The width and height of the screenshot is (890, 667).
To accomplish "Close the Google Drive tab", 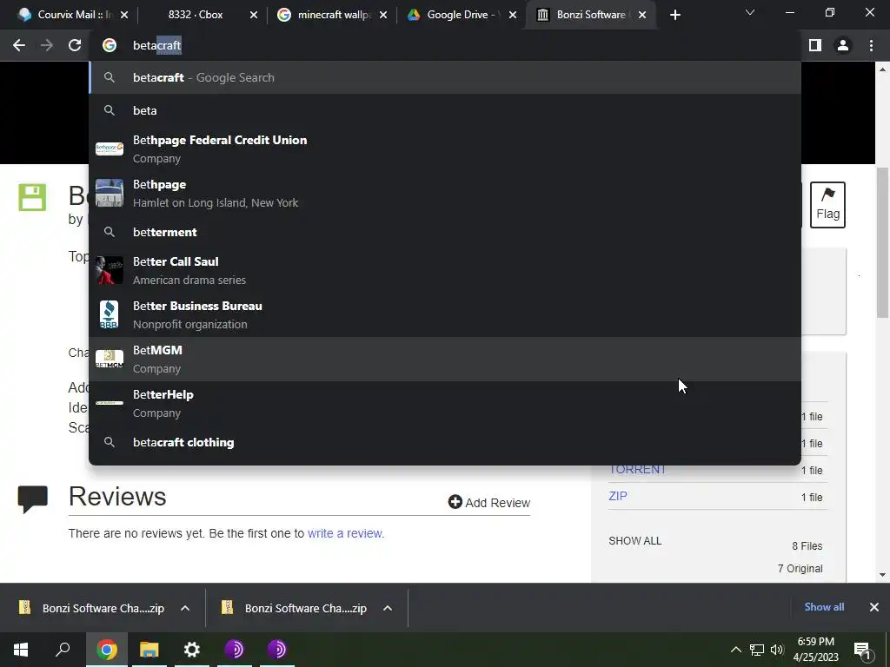I will (x=513, y=16).
